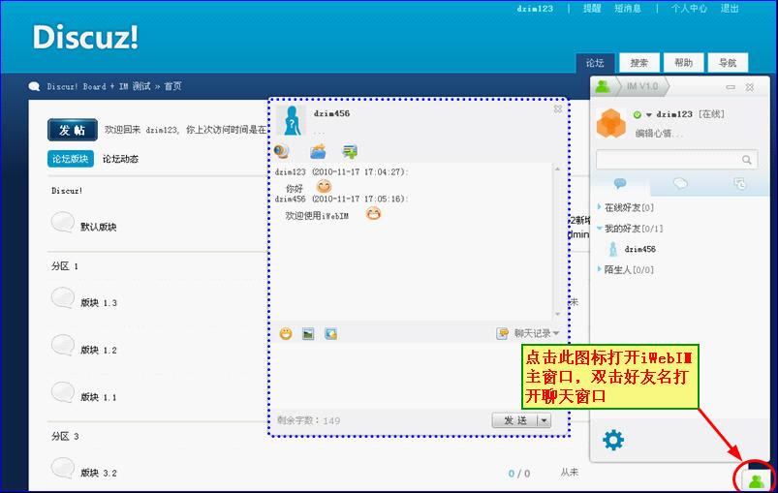Select the 论坛 navigation tab

pyautogui.click(x=595, y=63)
